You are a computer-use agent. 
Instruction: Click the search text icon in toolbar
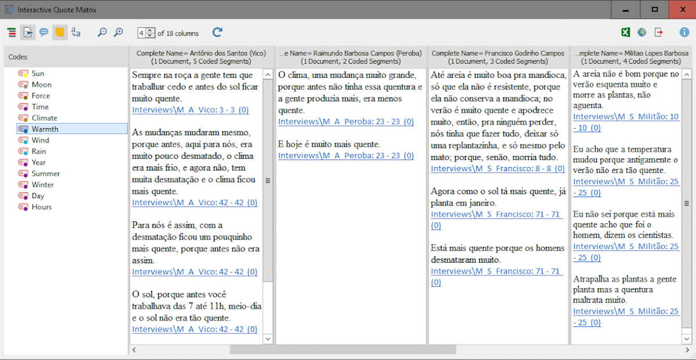[x=76, y=33]
